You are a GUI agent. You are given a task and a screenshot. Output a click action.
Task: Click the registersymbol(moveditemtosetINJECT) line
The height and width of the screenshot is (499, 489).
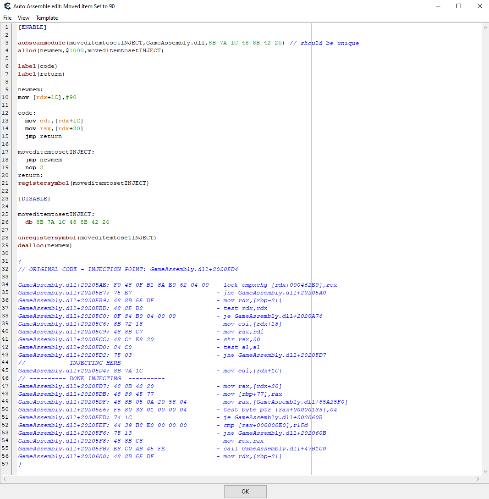83,183
